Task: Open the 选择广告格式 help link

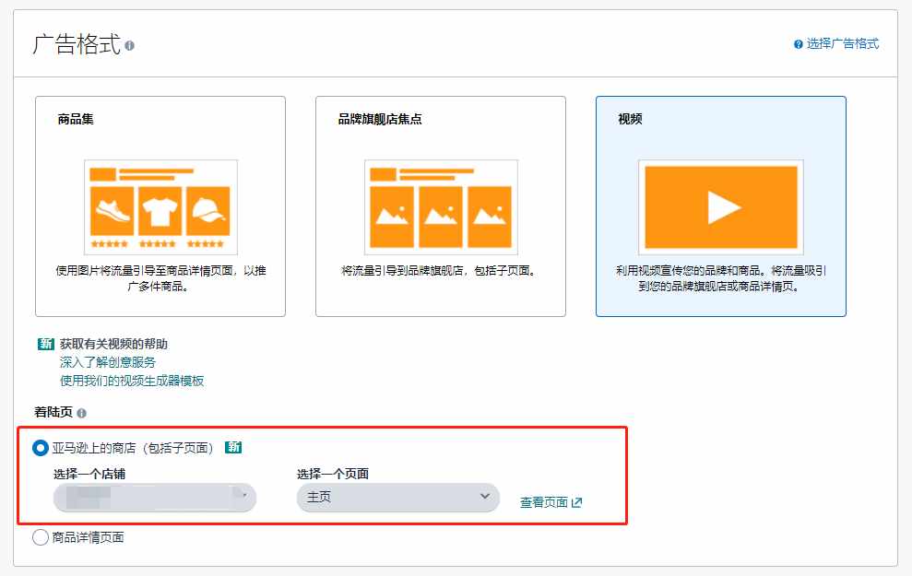Action: (842, 43)
